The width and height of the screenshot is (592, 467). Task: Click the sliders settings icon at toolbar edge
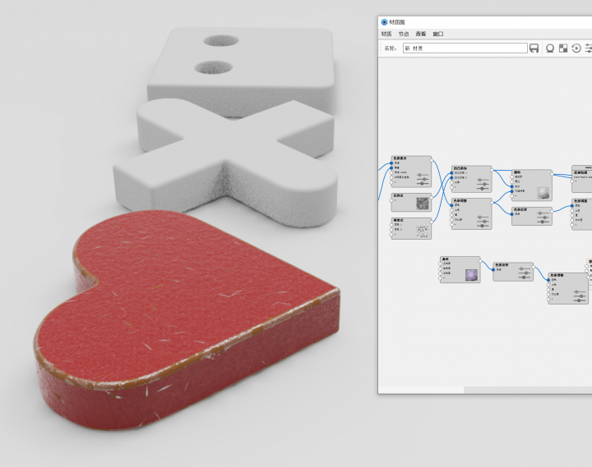(x=588, y=48)
